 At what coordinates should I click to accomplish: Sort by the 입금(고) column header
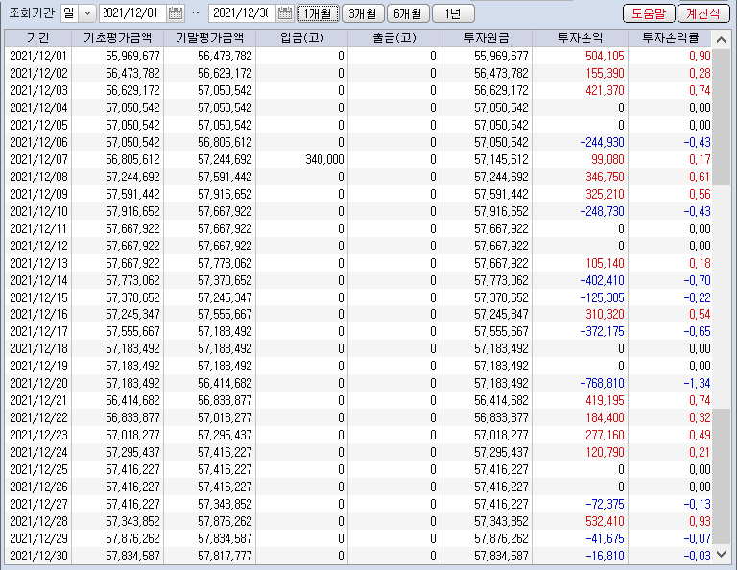(x=302, y=37)
